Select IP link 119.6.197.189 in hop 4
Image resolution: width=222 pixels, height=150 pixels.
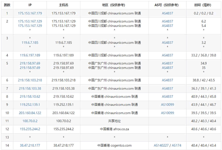[x=30, y=55]
